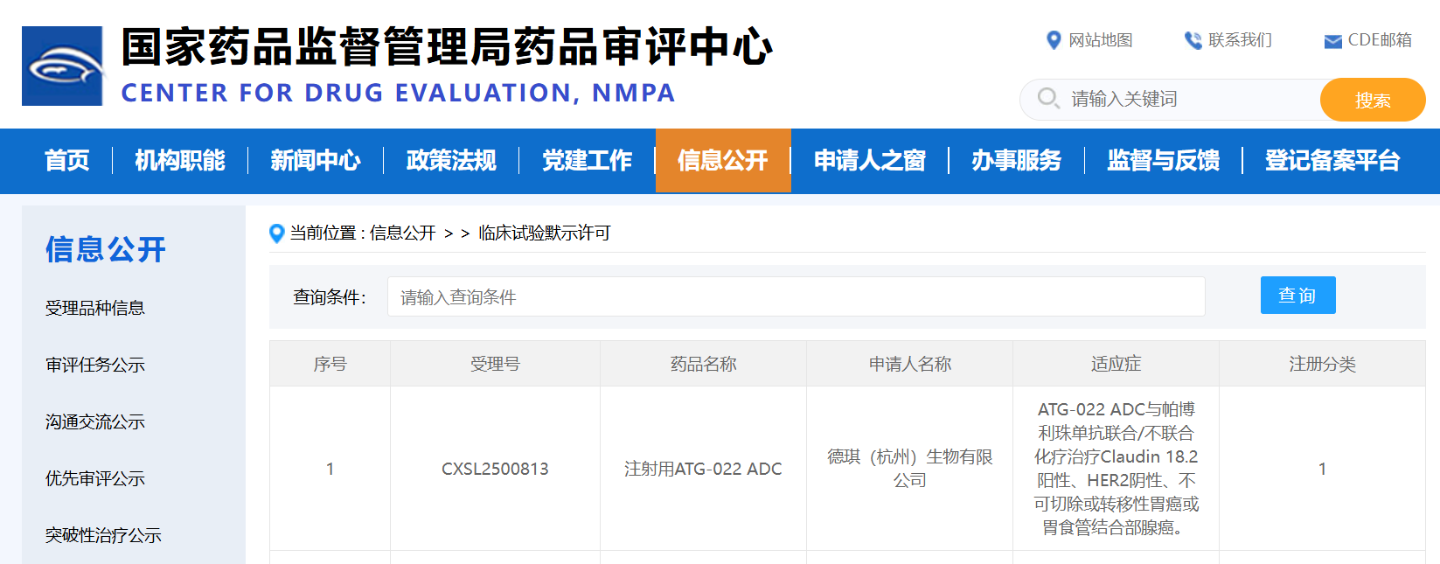
Task: Select 沟通交流公示 in the sidebar
Action: 95,421
